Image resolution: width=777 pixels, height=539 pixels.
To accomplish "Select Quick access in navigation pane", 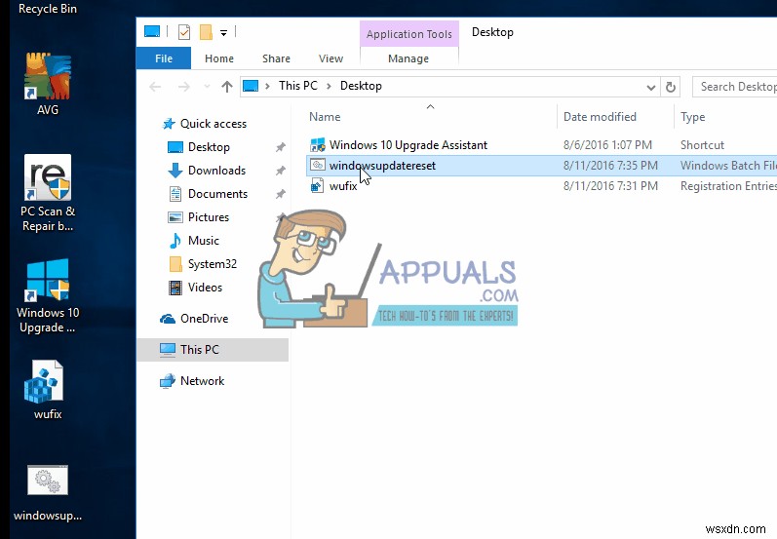I will point(214,124).
